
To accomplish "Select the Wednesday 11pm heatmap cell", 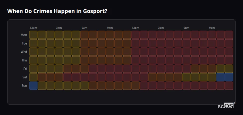I will [x=229, y=52].
